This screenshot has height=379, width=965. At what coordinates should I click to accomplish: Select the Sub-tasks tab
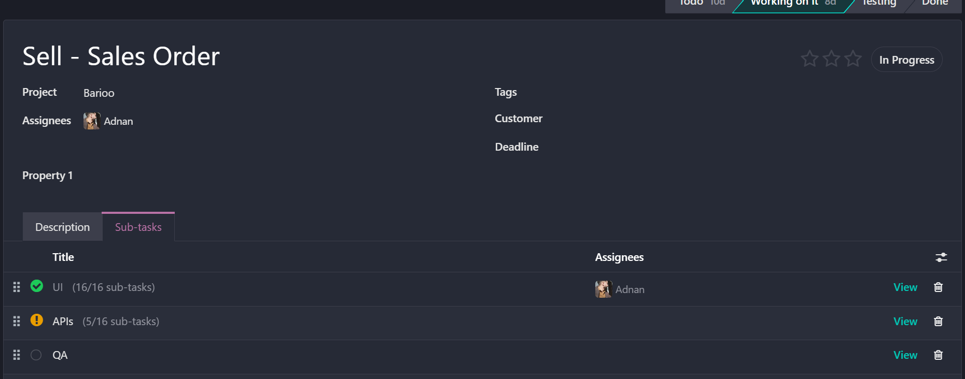coord(138,227)
